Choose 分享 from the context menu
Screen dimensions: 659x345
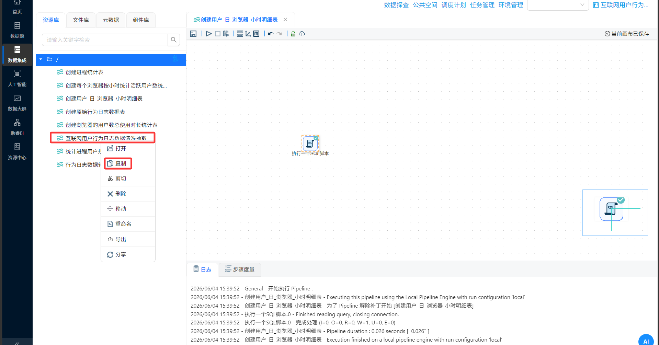point(128,254)
